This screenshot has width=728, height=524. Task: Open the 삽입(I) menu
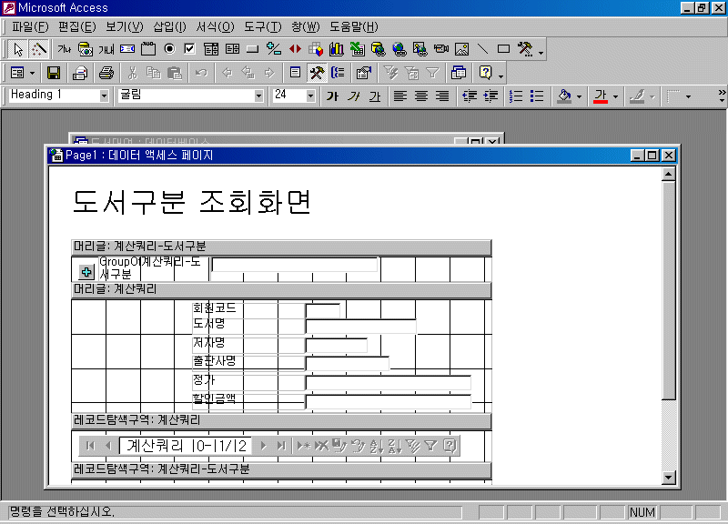click(169, 26)
